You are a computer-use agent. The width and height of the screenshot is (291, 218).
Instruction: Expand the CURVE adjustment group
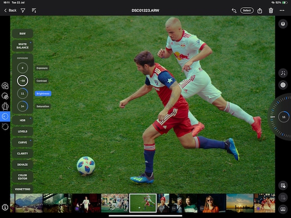pyautogui.click(x=22, y=142)
